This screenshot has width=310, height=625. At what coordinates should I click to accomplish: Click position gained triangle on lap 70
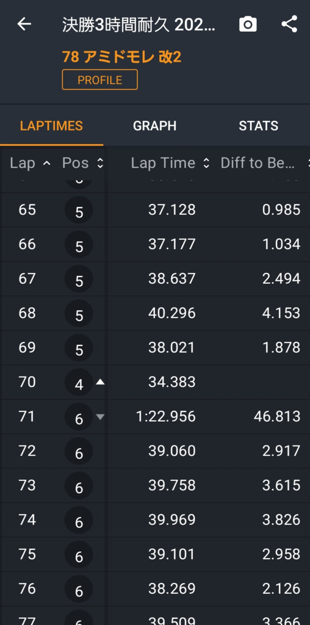pyautogui.click(x=100, y=382)
